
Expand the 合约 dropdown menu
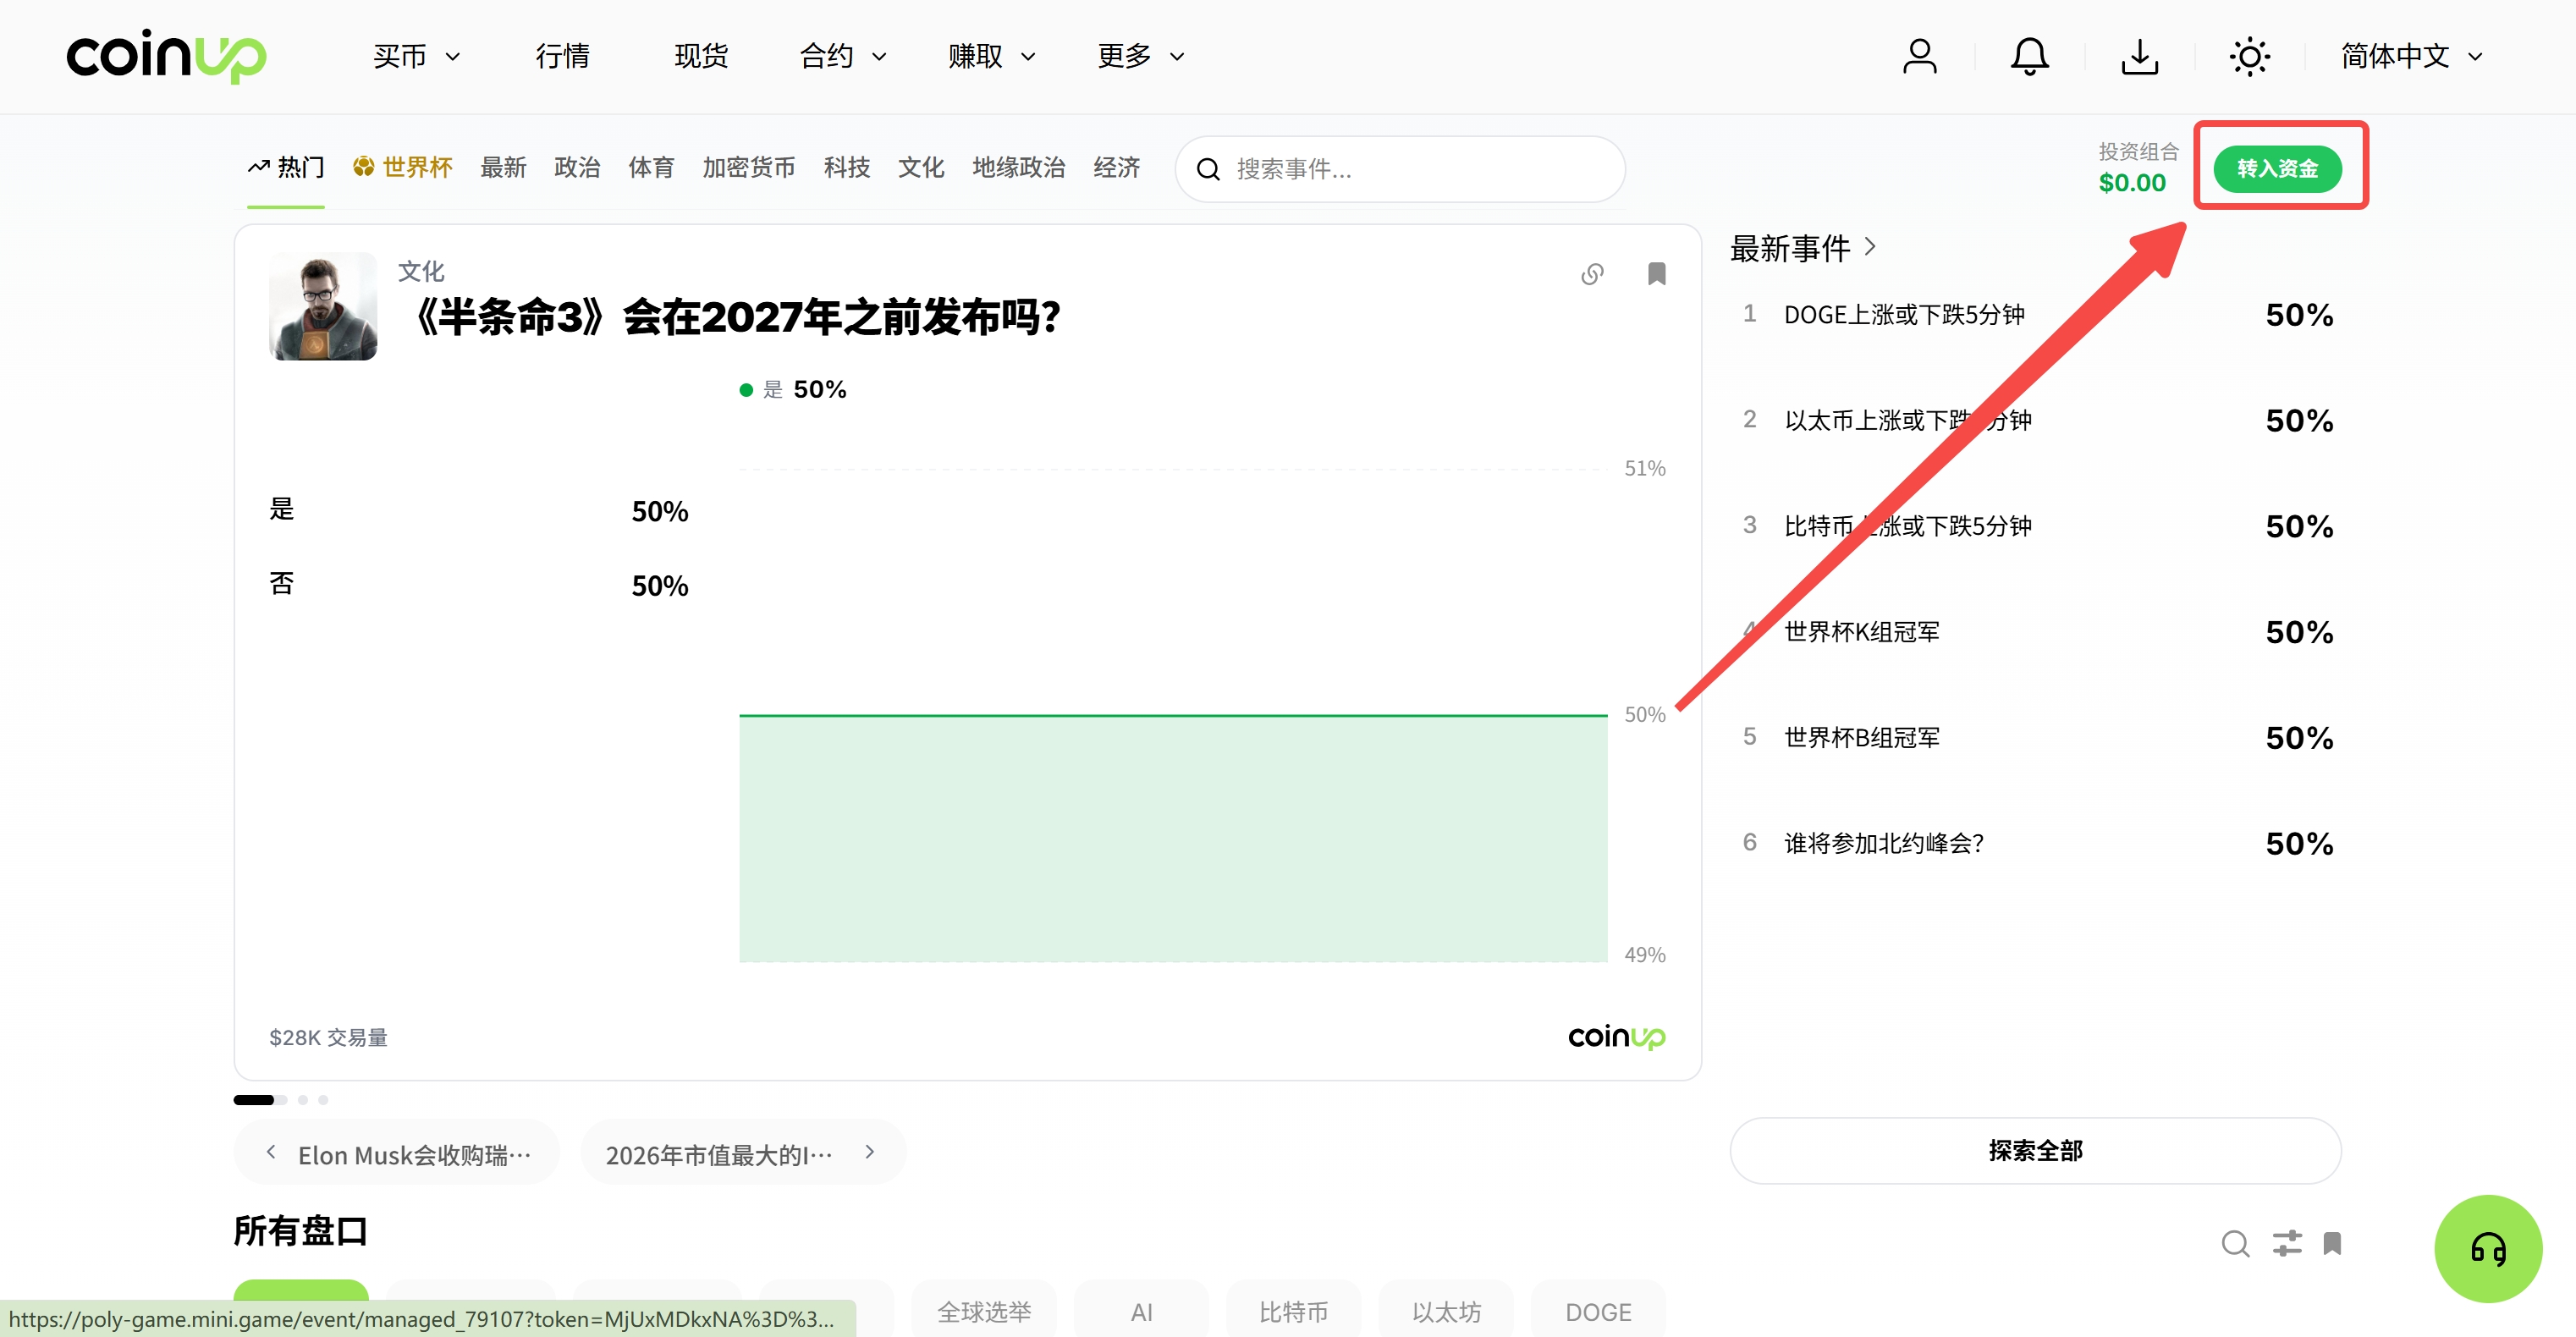click(x=842, y=56)
